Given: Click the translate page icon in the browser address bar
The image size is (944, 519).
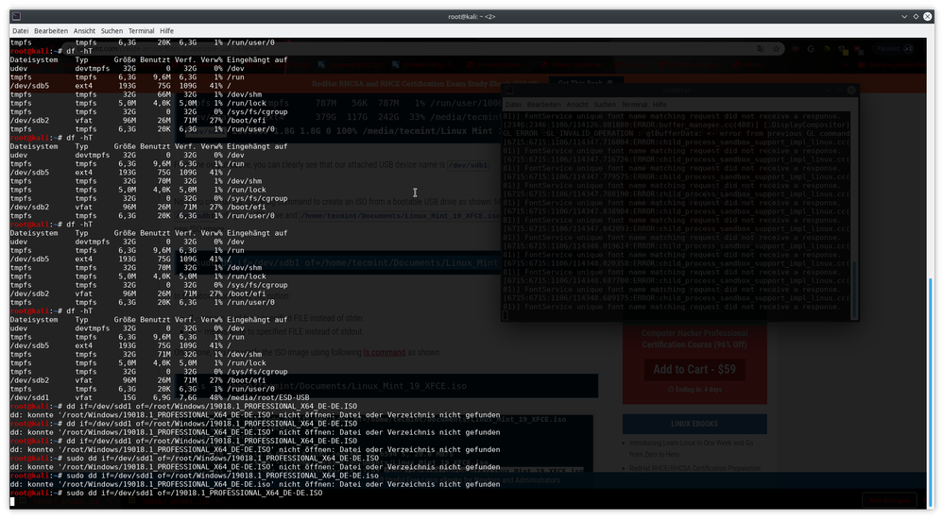Looking at the screenshot, I should (761, 49).
